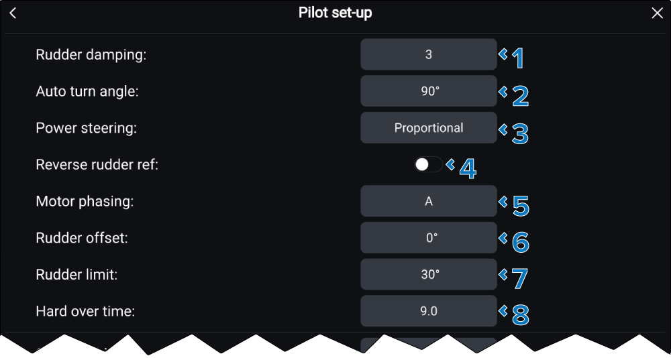
Task: Click the callout marker number 1
Action: tap(517, 59)
